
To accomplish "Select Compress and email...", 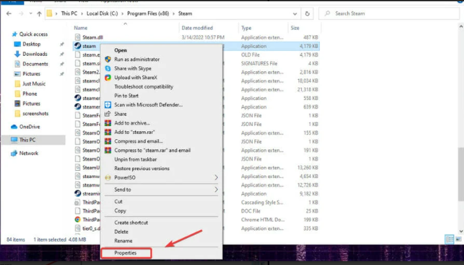I will point(138,141).
